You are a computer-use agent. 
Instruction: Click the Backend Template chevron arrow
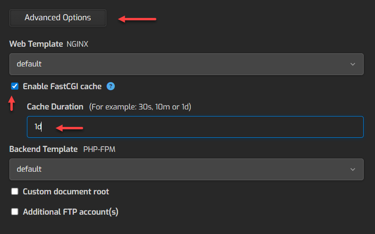[x=353, y=169]
